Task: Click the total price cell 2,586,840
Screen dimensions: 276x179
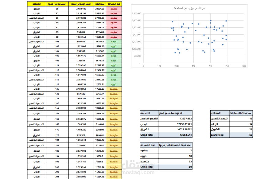Action: [x=81, y=70]
